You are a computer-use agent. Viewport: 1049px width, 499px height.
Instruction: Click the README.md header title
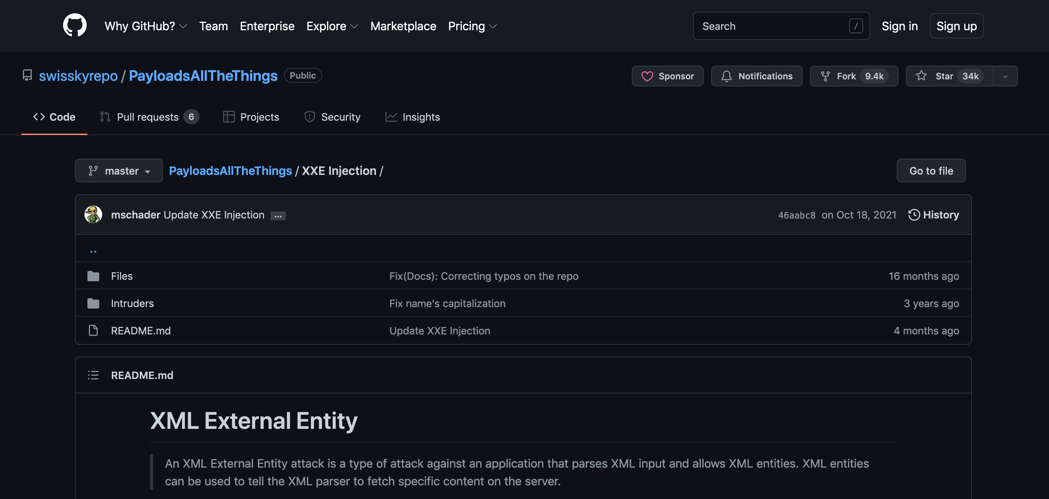coord(142,375)
